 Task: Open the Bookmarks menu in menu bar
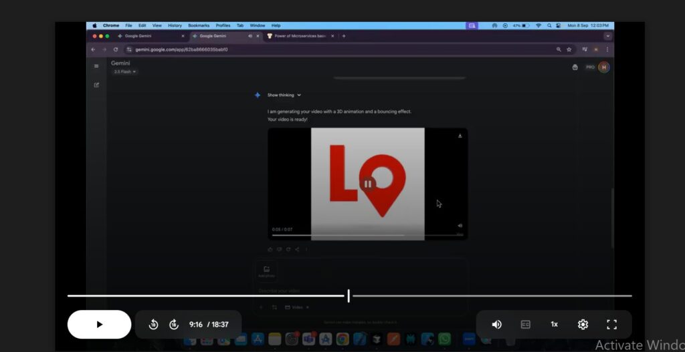pos(199,25)
